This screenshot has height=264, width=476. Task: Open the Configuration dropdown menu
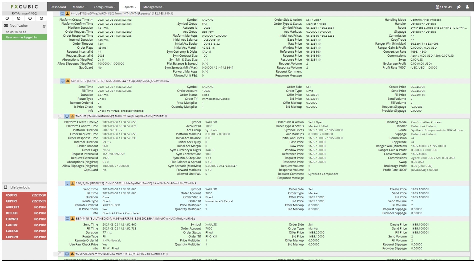click(104, 7)
